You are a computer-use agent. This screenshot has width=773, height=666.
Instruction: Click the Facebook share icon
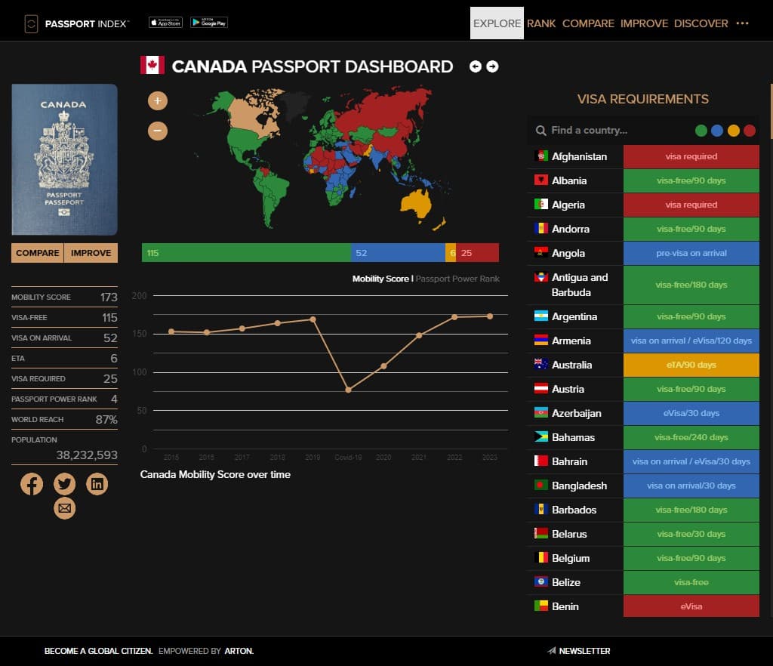tap(32, 484)
